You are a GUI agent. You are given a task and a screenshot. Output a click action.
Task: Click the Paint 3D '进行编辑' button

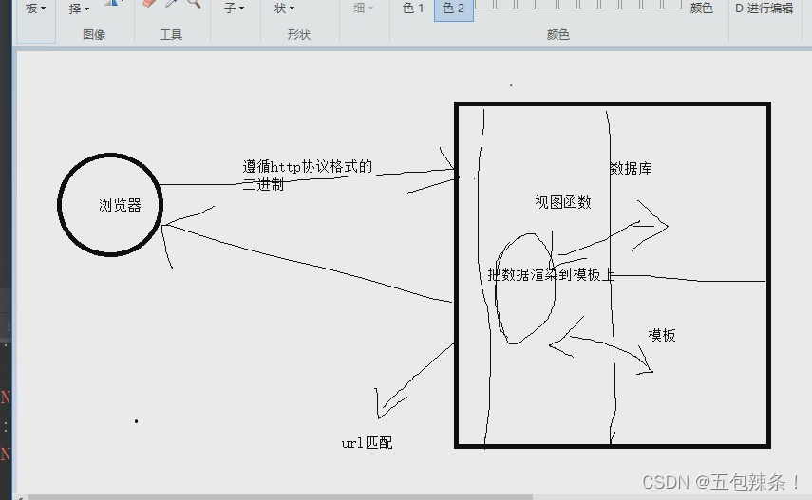765,9
